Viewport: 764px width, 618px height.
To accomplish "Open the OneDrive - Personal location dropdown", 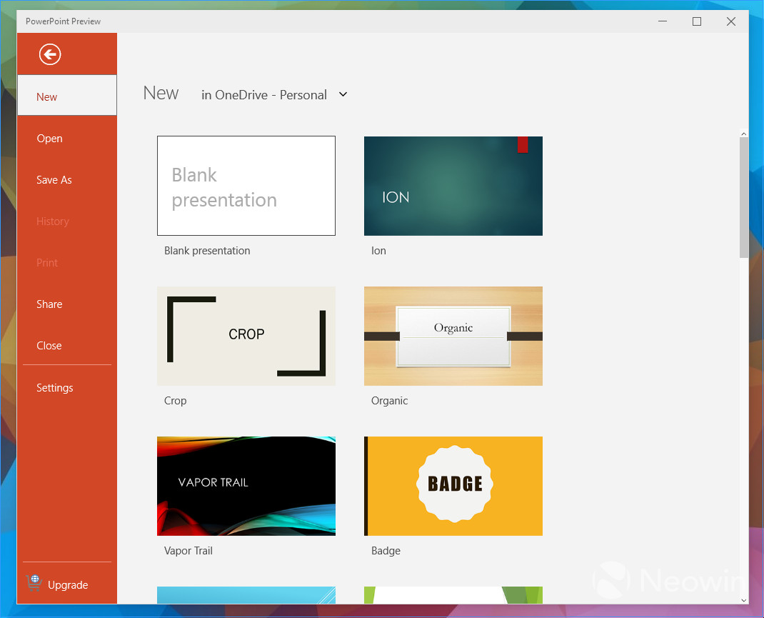I will [x=265, y=94].
